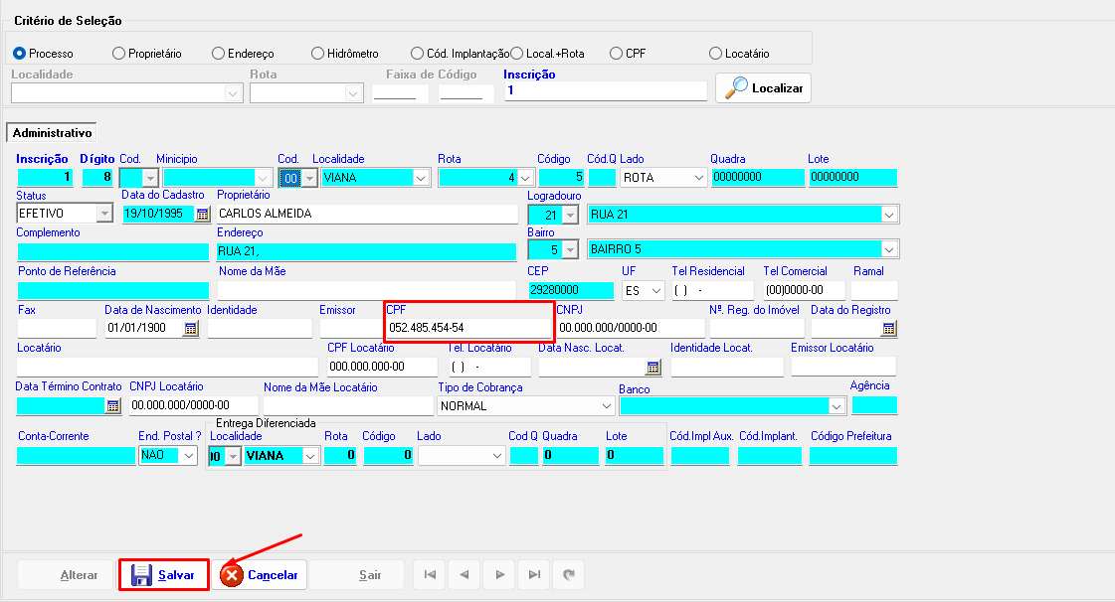Open the Administrativo tab
1115x602 pixels.
pyautogui.click(x=53, y=132)
